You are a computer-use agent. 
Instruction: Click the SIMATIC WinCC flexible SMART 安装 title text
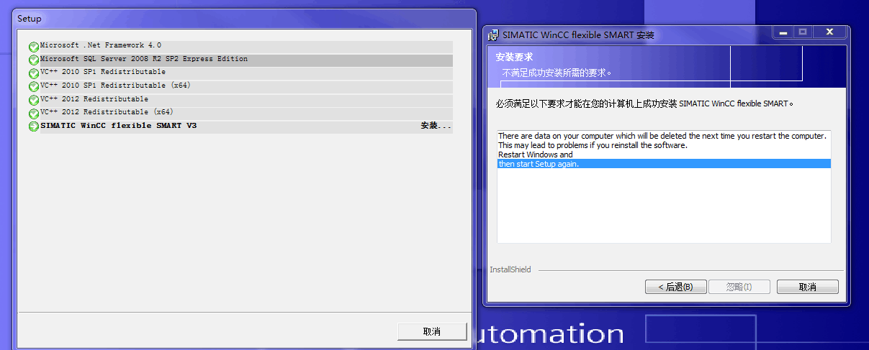[578, 34]
